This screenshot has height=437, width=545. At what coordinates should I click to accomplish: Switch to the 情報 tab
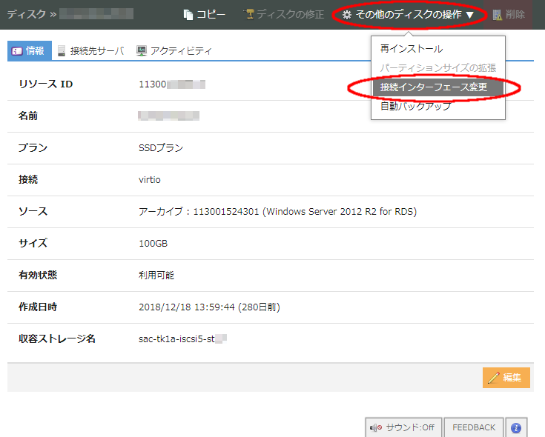click(29, 51)
